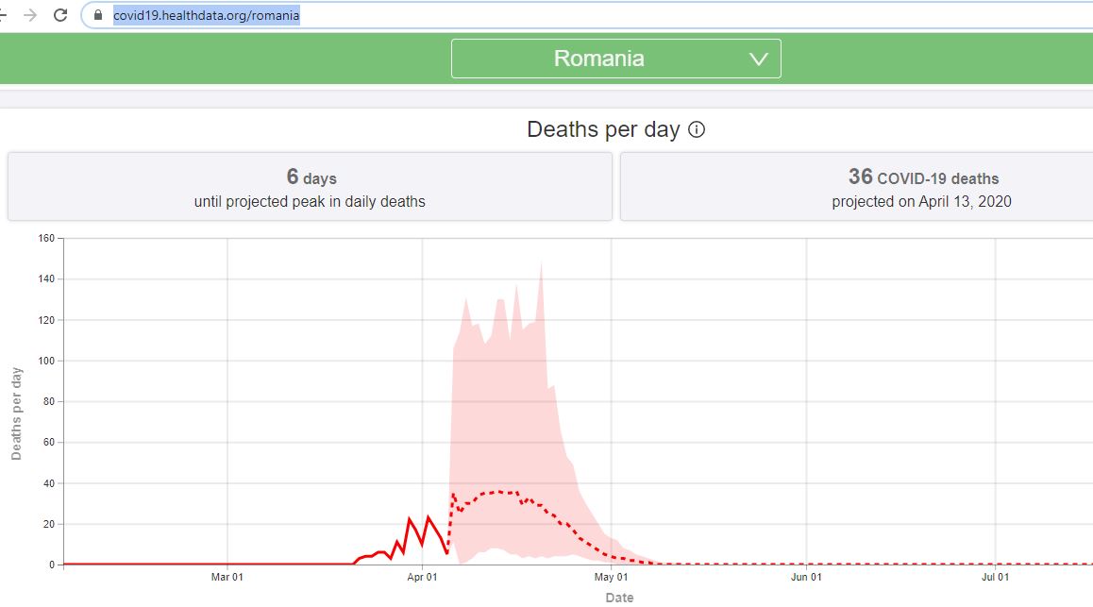Select the 36 COVID-19 deaths projection card
The image size is (1093, 607).
[856, 187]
